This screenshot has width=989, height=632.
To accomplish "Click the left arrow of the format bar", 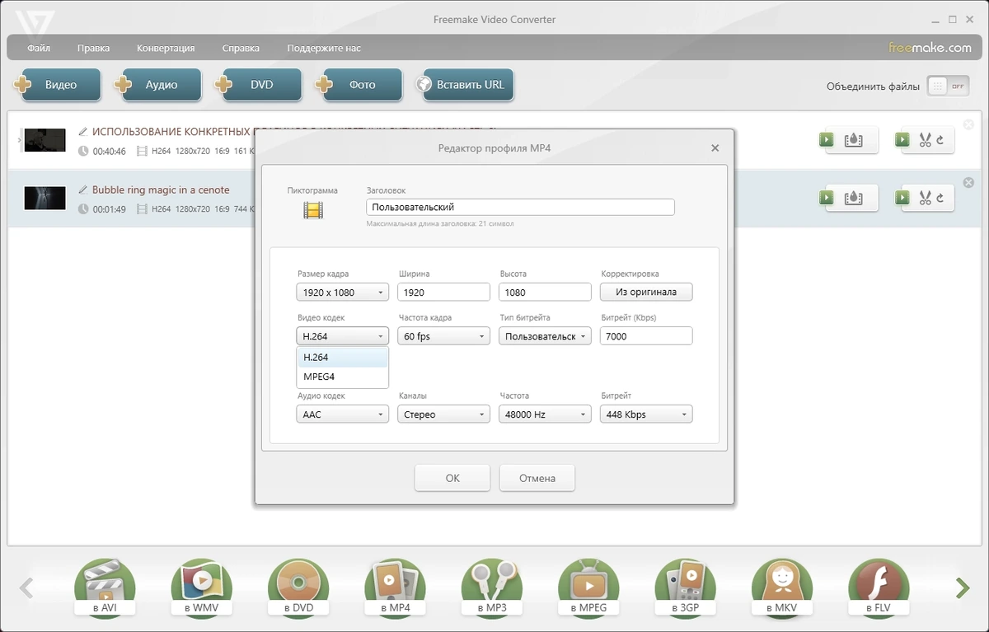I will (26, 588).
